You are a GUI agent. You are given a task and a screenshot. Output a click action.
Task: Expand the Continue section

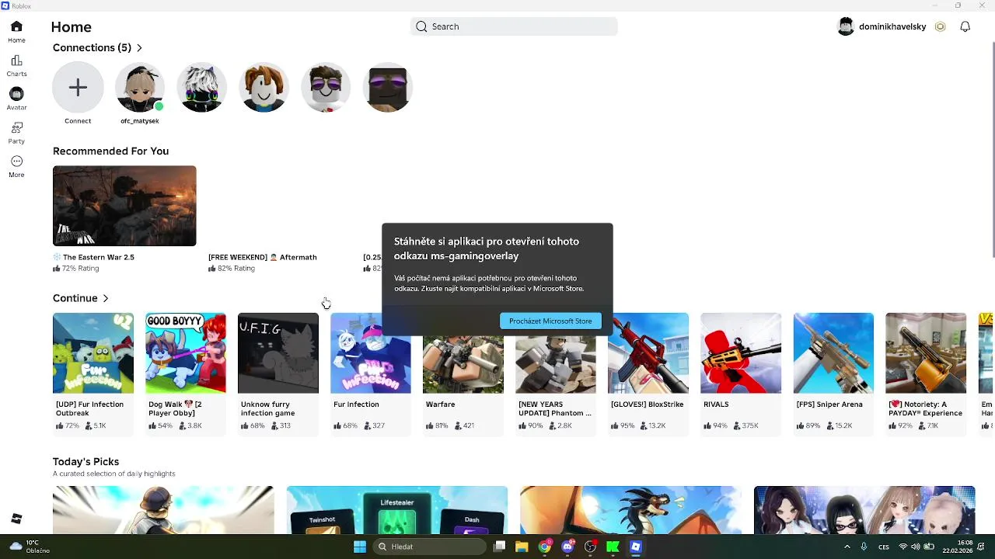(81, 298)
